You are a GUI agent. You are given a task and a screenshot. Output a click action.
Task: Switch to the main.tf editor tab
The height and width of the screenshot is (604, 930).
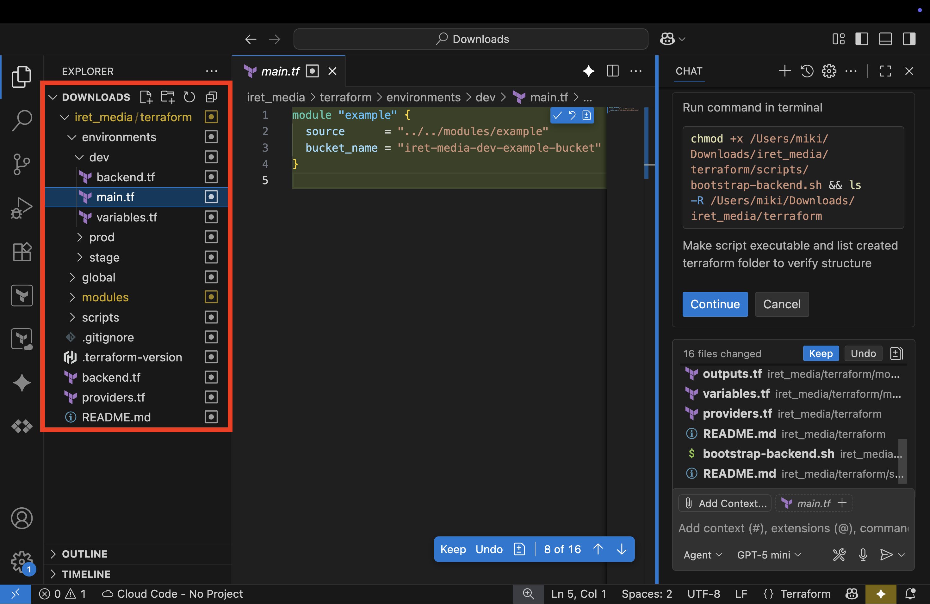(x=280, y=71)
